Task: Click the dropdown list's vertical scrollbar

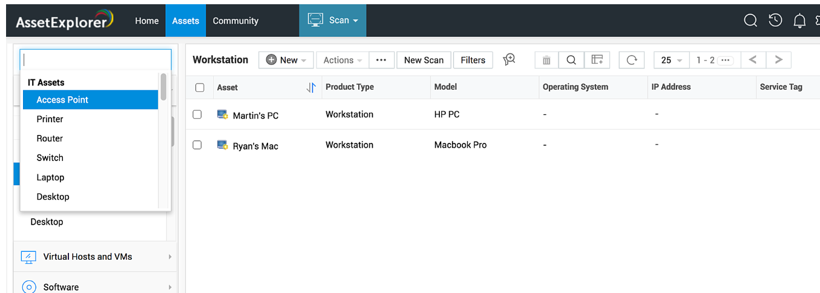Action: tap(163, 87)
